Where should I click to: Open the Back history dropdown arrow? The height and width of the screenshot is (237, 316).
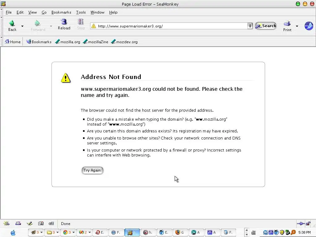[22, 26]
